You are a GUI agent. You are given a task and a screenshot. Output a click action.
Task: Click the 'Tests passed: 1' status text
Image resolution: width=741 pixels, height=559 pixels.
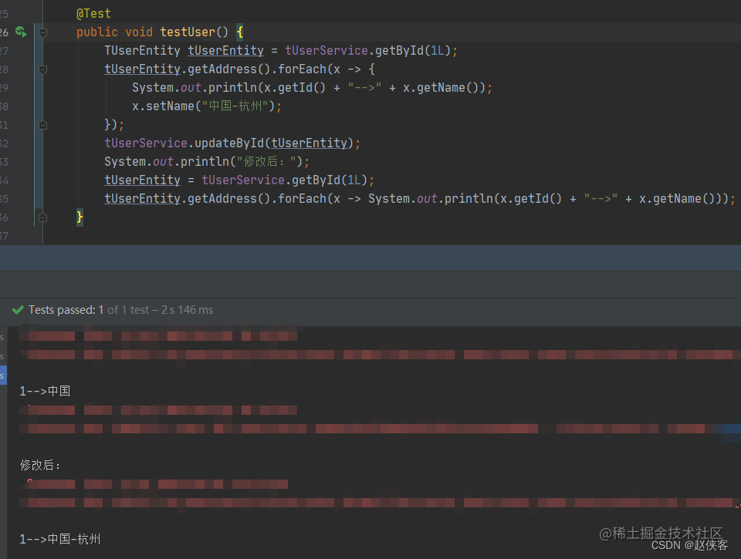pyautogui.click(x=66, y=310)
